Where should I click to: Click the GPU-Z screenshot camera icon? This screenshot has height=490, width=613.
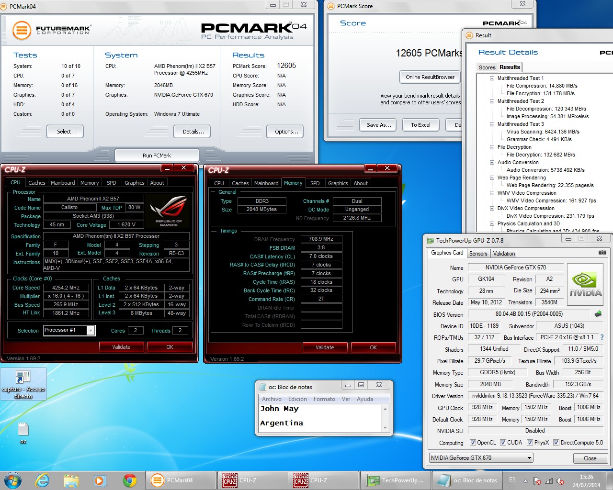(x=602, y=253)
